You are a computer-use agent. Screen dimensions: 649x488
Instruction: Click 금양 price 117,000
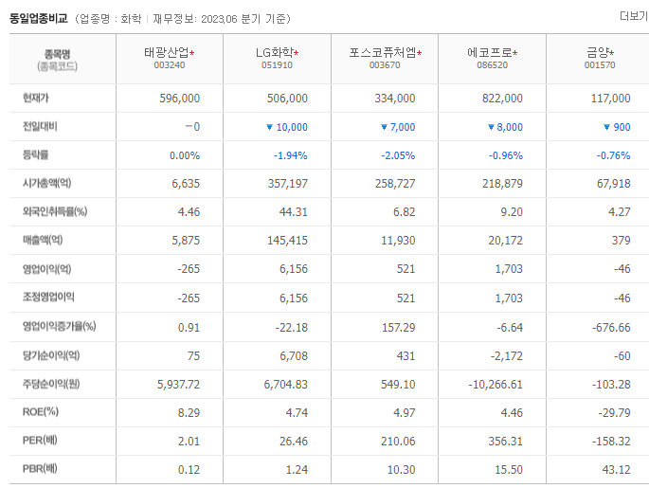pos(610,99)
